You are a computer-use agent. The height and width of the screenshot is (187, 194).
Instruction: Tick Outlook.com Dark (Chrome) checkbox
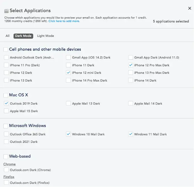point(6,170)
